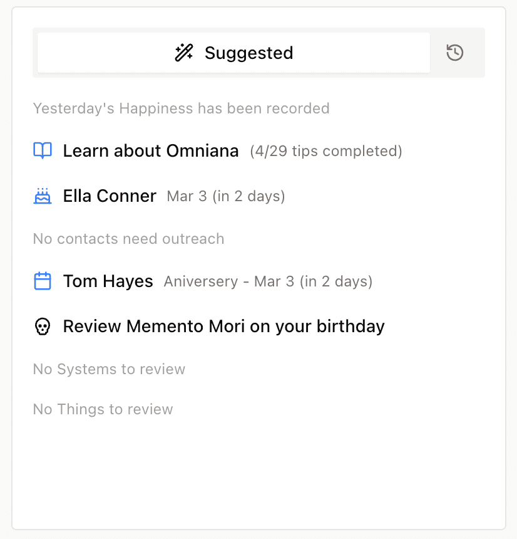
Task: Open Learn about Omniana
Action: click(x=150, y=150)
